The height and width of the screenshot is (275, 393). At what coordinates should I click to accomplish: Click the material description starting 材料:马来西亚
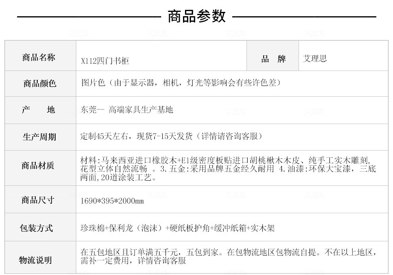tap(228, 169)
